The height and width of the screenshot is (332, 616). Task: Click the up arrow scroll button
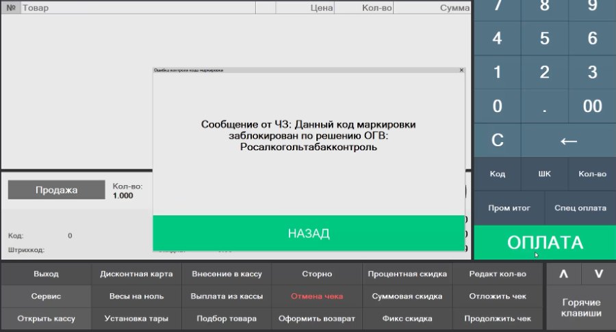pos(564,274)
